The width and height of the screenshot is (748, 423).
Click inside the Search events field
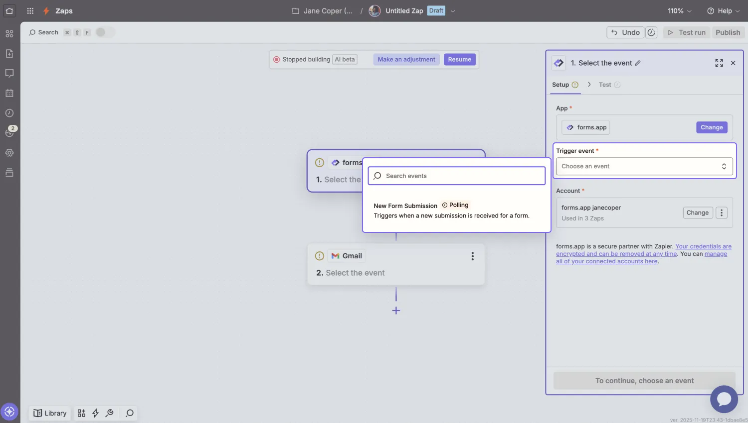tap(456, 176)
